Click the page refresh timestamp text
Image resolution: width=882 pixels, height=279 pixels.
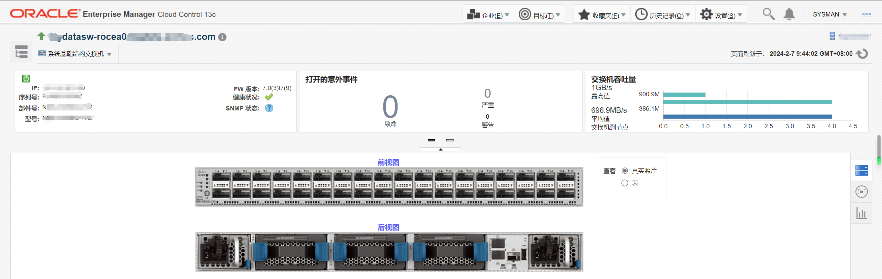(x=811, y=54)
